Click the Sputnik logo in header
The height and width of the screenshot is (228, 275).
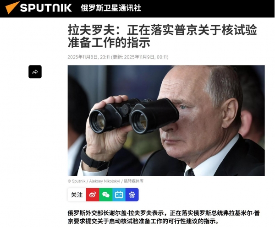click(38, 7)
